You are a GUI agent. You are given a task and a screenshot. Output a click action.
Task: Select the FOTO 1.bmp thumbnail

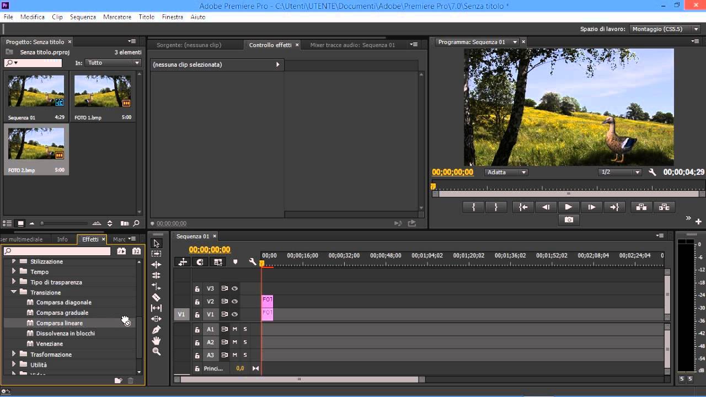103,92
